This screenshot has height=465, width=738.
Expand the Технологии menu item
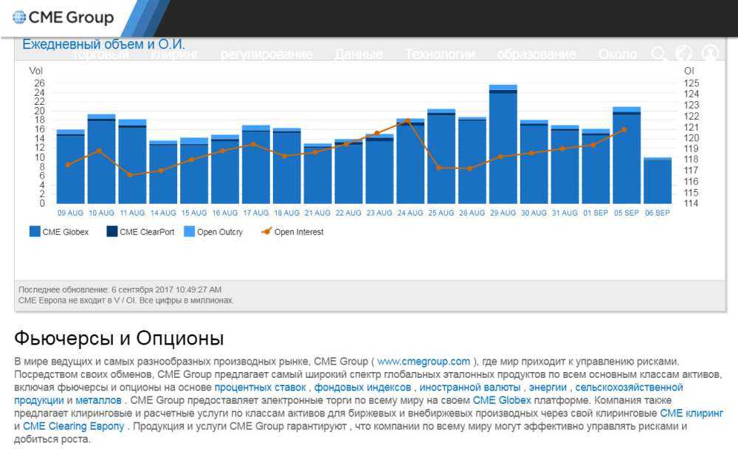440,55
